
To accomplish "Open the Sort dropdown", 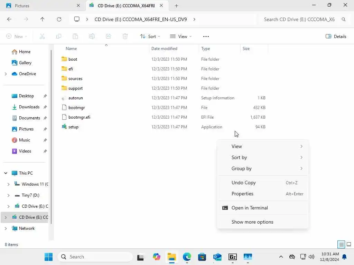I will (150, 36).
